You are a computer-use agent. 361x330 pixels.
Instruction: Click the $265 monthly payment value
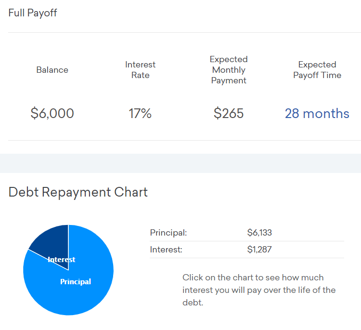229,114
